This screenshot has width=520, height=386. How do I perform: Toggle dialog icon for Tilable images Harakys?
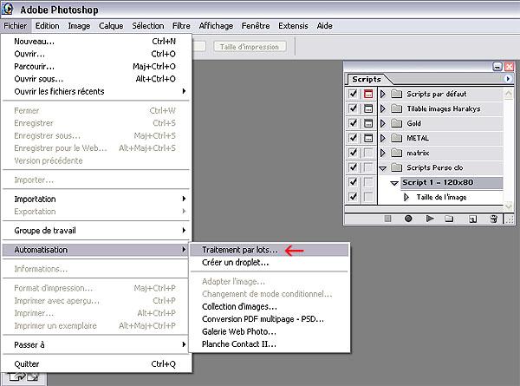368,108
